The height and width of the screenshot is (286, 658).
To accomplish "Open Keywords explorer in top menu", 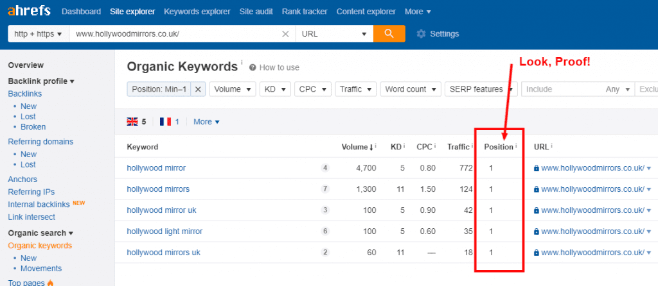I will coord(195,12).
